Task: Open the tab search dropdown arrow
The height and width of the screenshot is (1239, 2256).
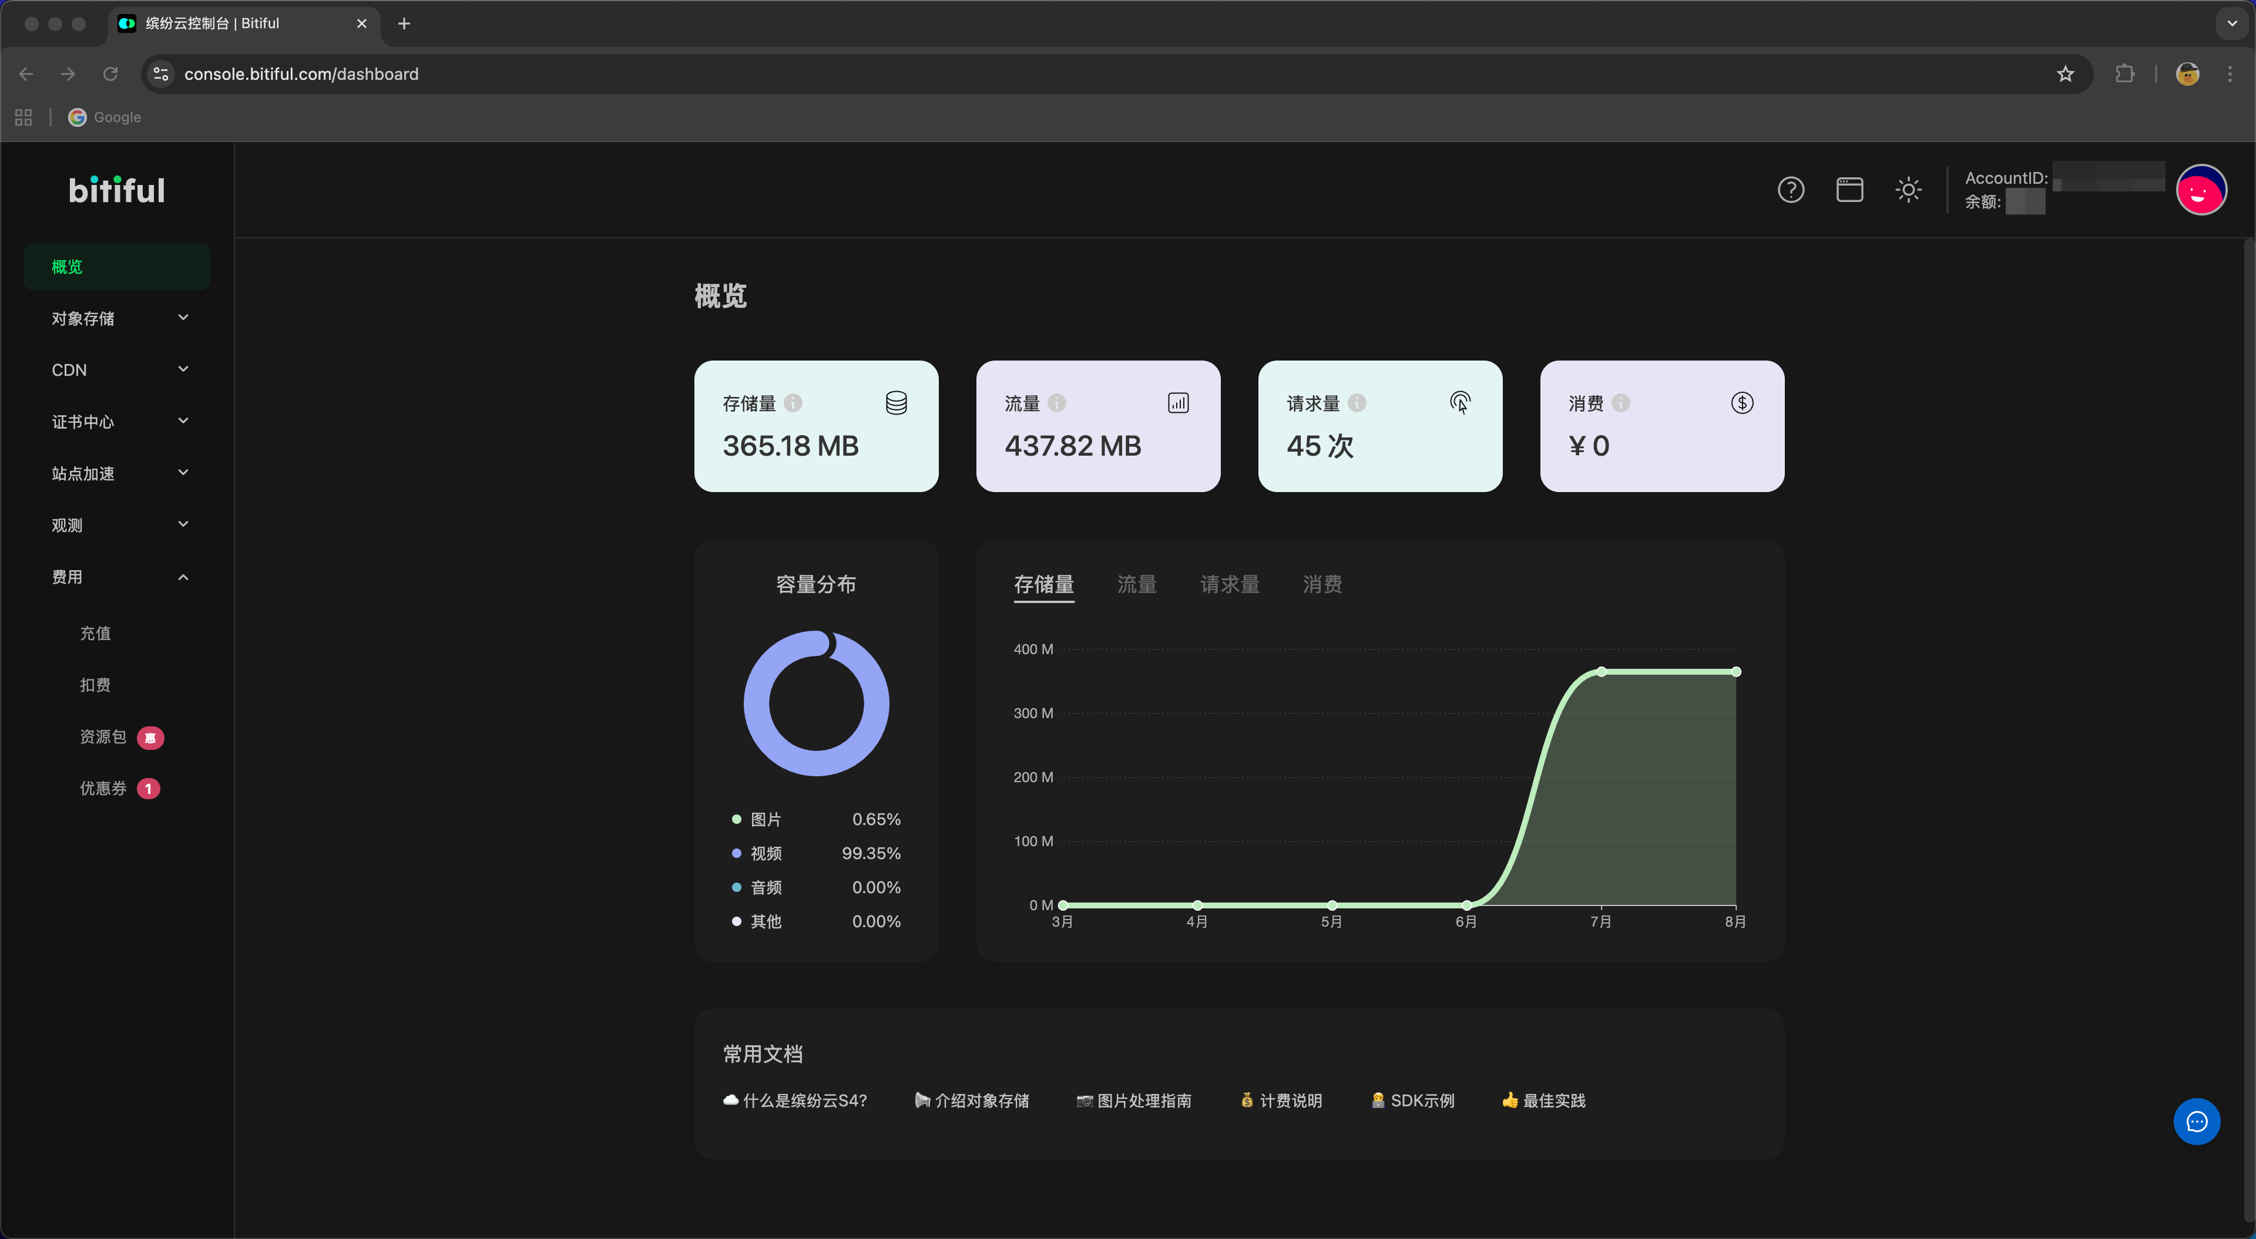Action: [x=2231, y=23]
